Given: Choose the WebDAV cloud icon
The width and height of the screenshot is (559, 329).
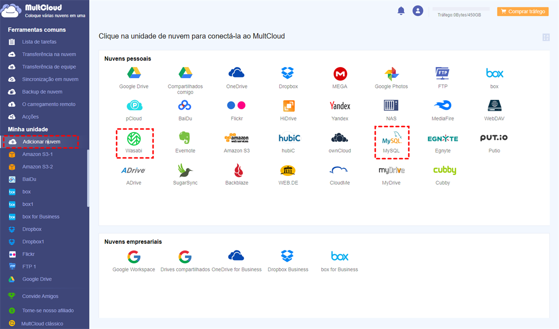Looking at the screenshot, I should pos(494,105).
